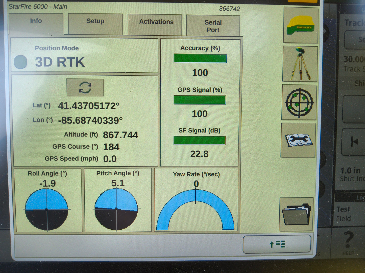Open the file folder icon
The height and width of the screenshot is (273, 365).
click(296, 214)
